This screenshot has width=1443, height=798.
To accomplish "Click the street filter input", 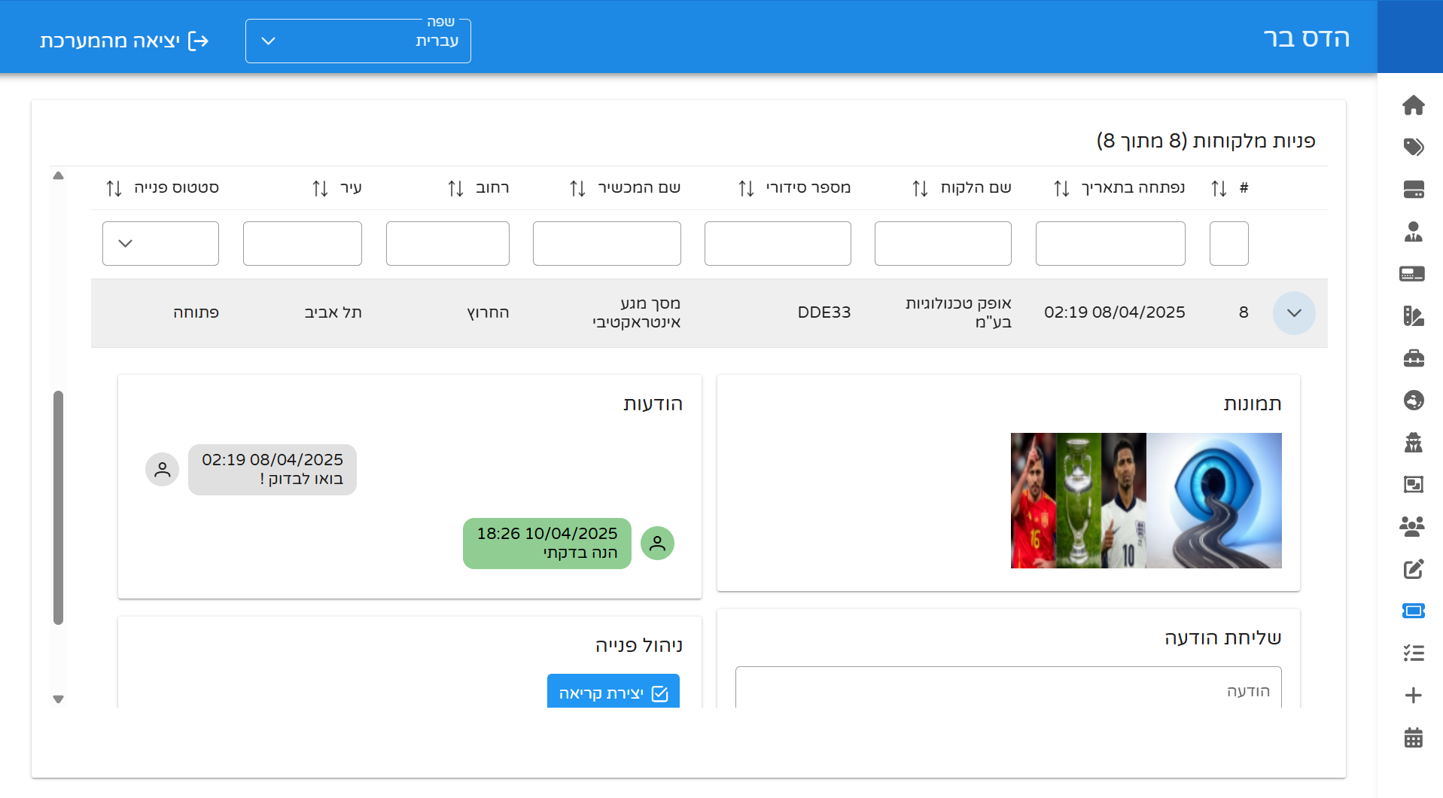I will (448, 243).
